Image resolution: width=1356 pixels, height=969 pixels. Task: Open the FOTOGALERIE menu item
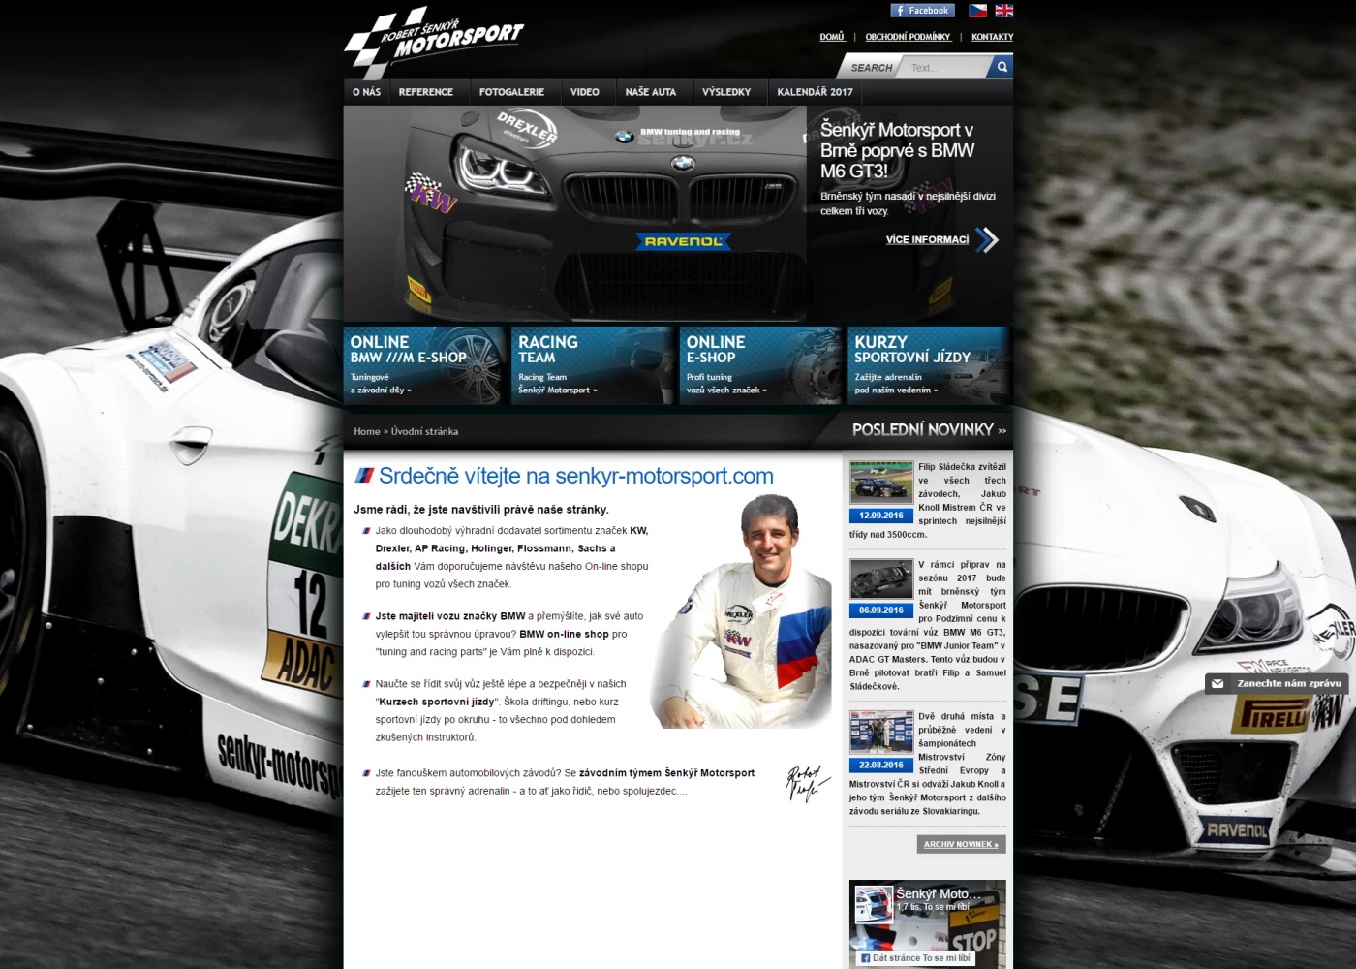[511, 92]
